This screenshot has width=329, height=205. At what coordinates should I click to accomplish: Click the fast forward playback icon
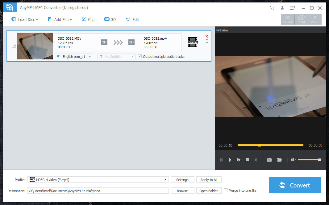(x=239, y=160)
